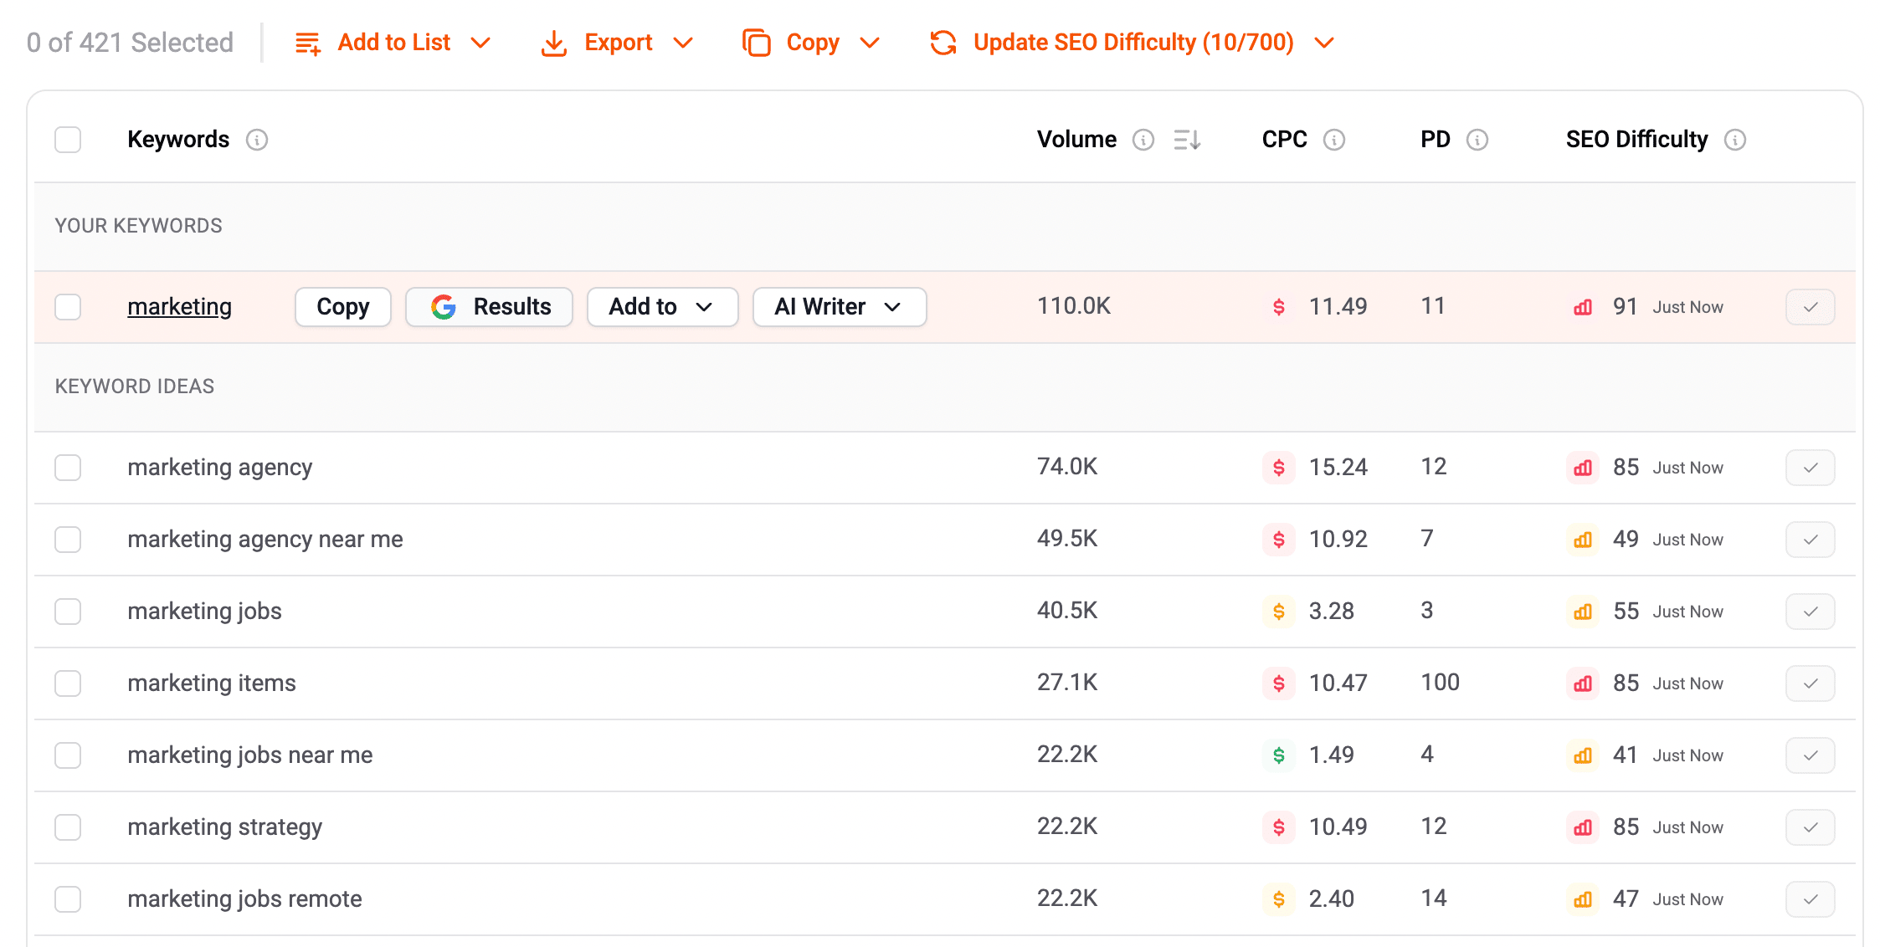Open the Export menu
Image resolution: width=1880 pixels, height=947 pixels.
(x=618, y=43)
